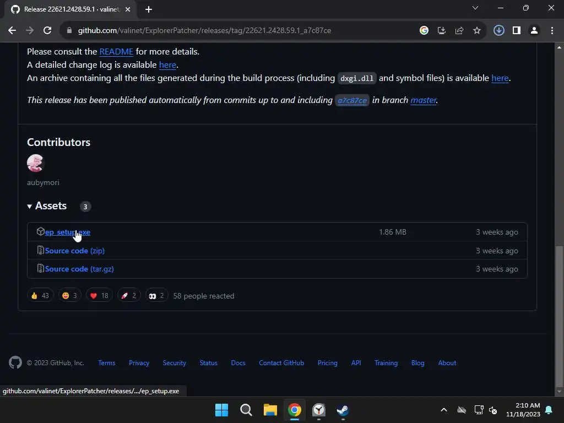The image size is (564, 423).
Task: Click the ep_setup.exe package icon
Action: pos(40,232)
